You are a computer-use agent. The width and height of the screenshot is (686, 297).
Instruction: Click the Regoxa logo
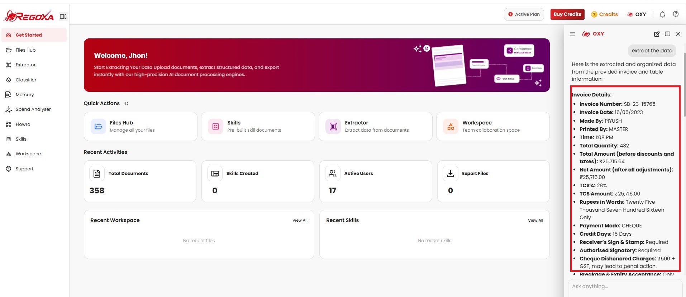(29, 16)
